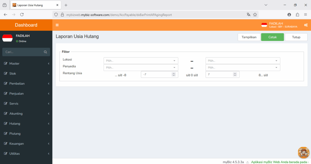Open new browser tab with plus
Viewport: 311px width, 164px height.
click(66, 5)
